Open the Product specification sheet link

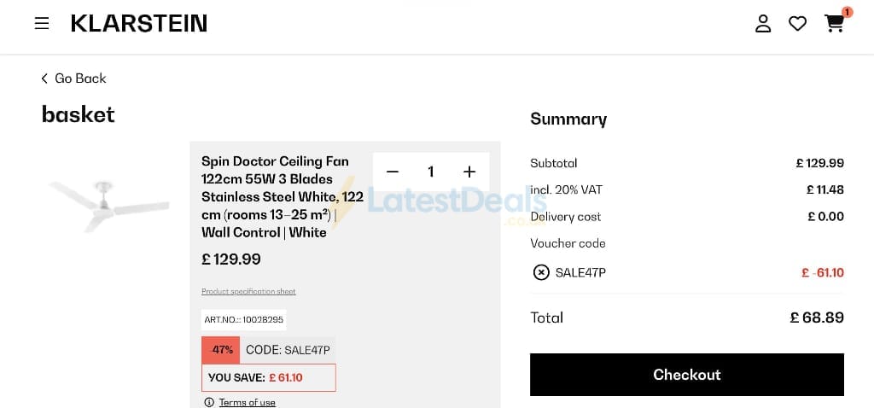(x=248, y=292)
